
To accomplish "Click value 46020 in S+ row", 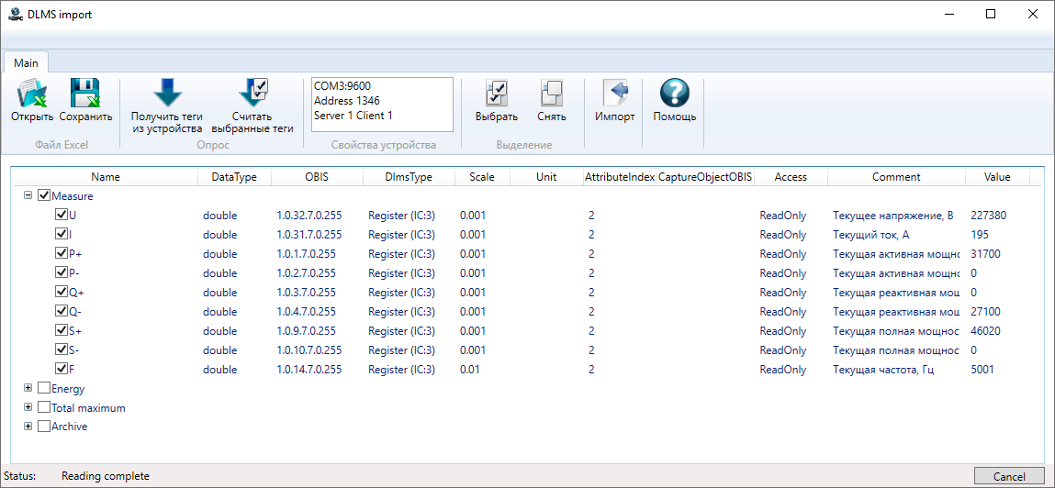I will click(x=986, y=331).
